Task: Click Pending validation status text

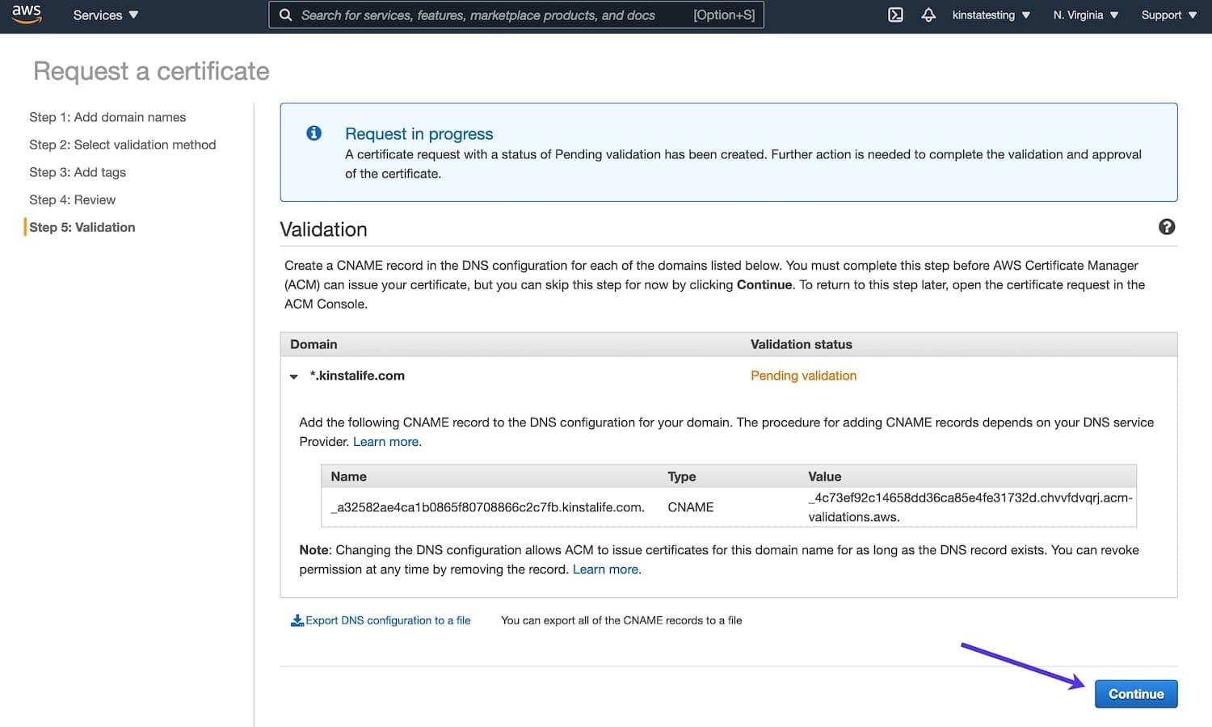Action: pyautogui.click(x=803, y=376)
